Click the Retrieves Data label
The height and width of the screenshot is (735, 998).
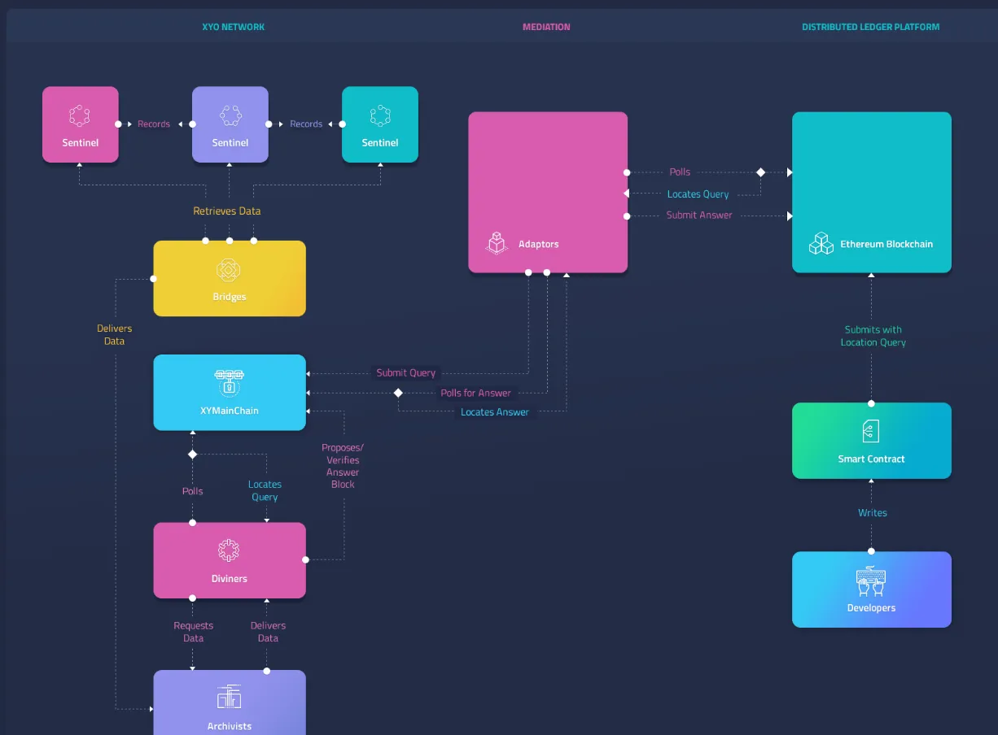[x=227, y=211]
